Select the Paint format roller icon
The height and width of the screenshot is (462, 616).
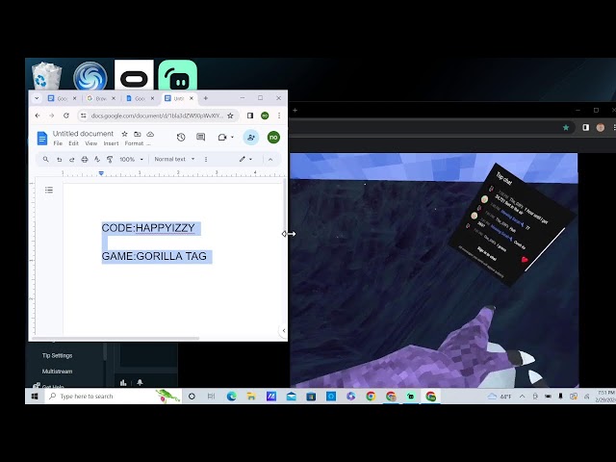110,159
